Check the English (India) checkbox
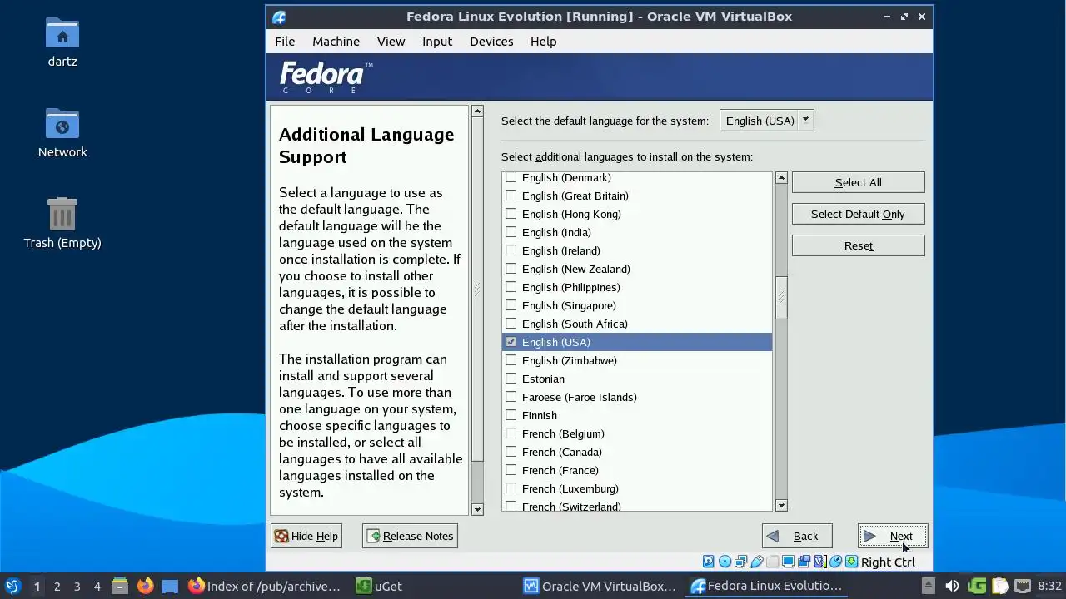 point(511,232)
